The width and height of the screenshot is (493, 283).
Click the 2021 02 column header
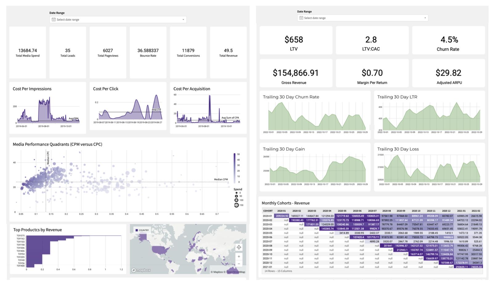[x=476, y=211]
